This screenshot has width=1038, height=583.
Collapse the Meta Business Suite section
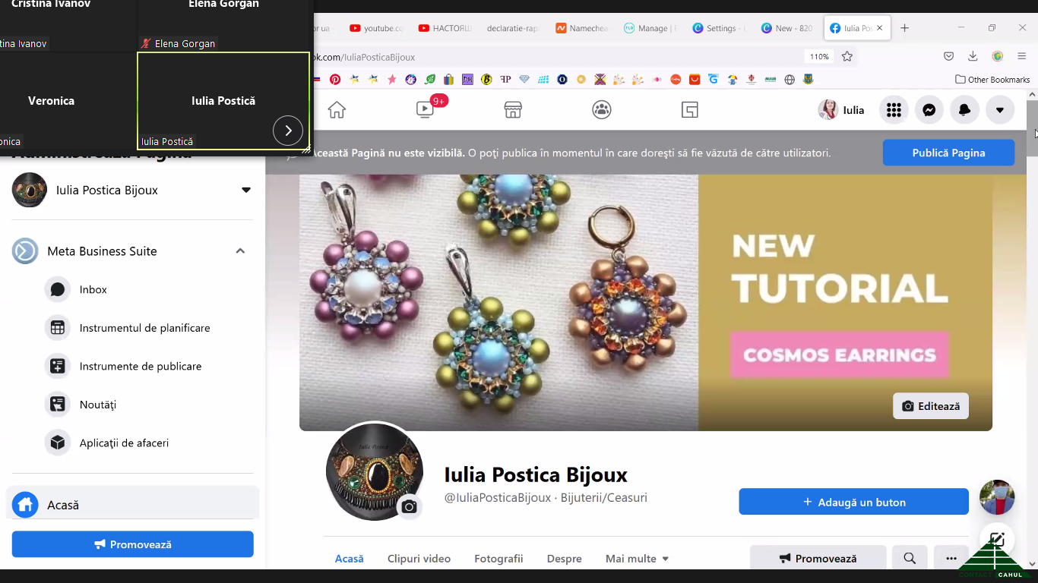click(x=240, y=251)
